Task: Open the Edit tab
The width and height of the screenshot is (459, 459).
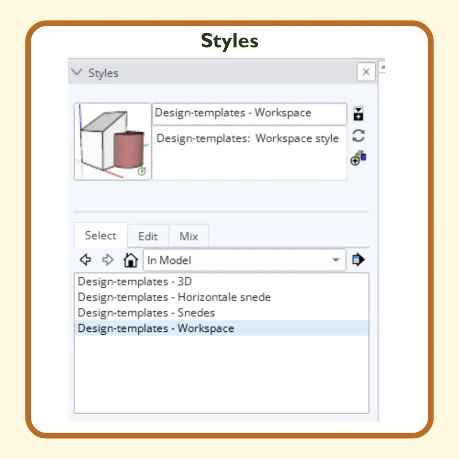Action: 148,236
